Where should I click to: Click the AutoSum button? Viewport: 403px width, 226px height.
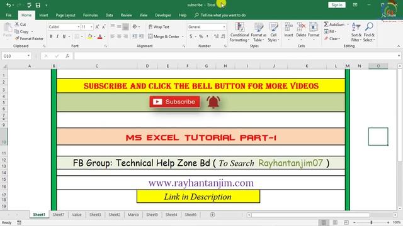[x=334, y=24]
